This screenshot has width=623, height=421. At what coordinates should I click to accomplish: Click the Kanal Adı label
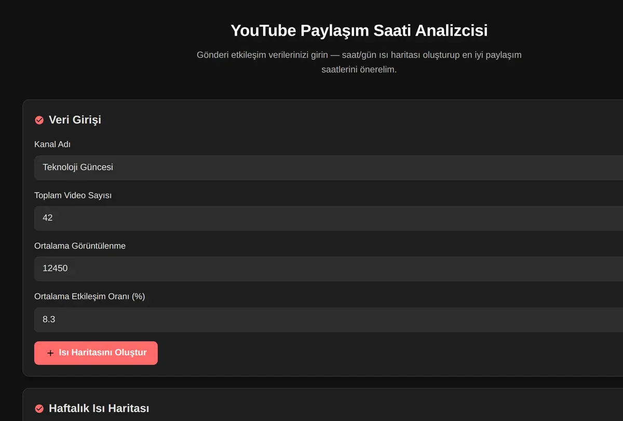(52, 144)
